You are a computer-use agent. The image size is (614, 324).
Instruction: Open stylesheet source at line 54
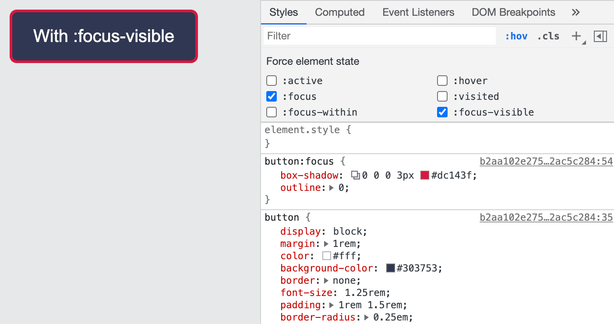point(546,161)
